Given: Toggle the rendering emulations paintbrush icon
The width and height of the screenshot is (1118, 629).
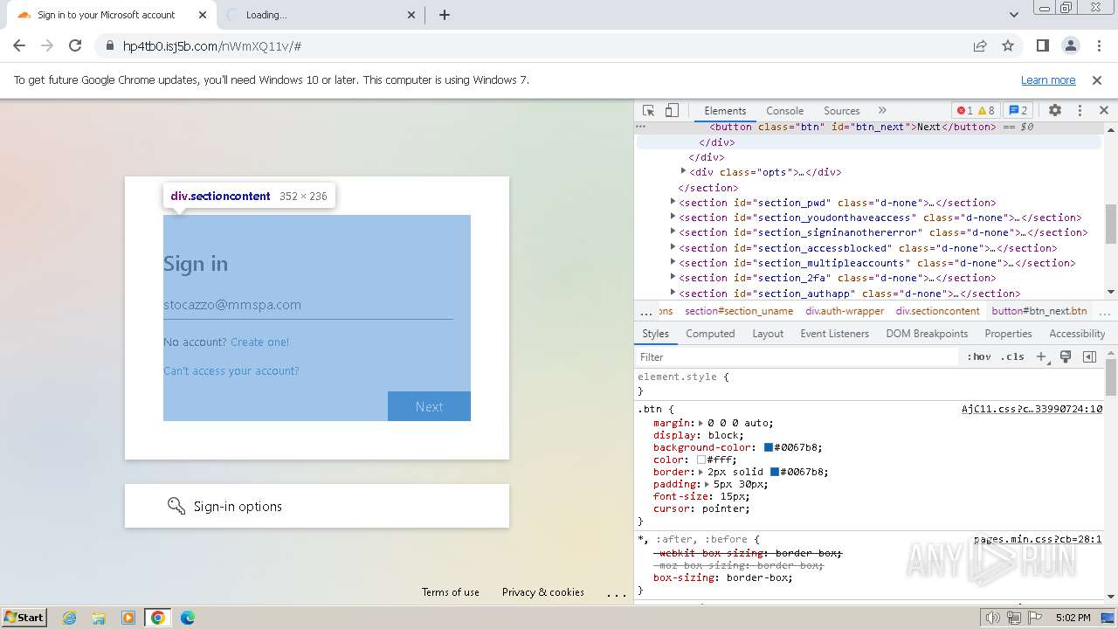Looking at the screenshot, I should (x=1066, y=356).
